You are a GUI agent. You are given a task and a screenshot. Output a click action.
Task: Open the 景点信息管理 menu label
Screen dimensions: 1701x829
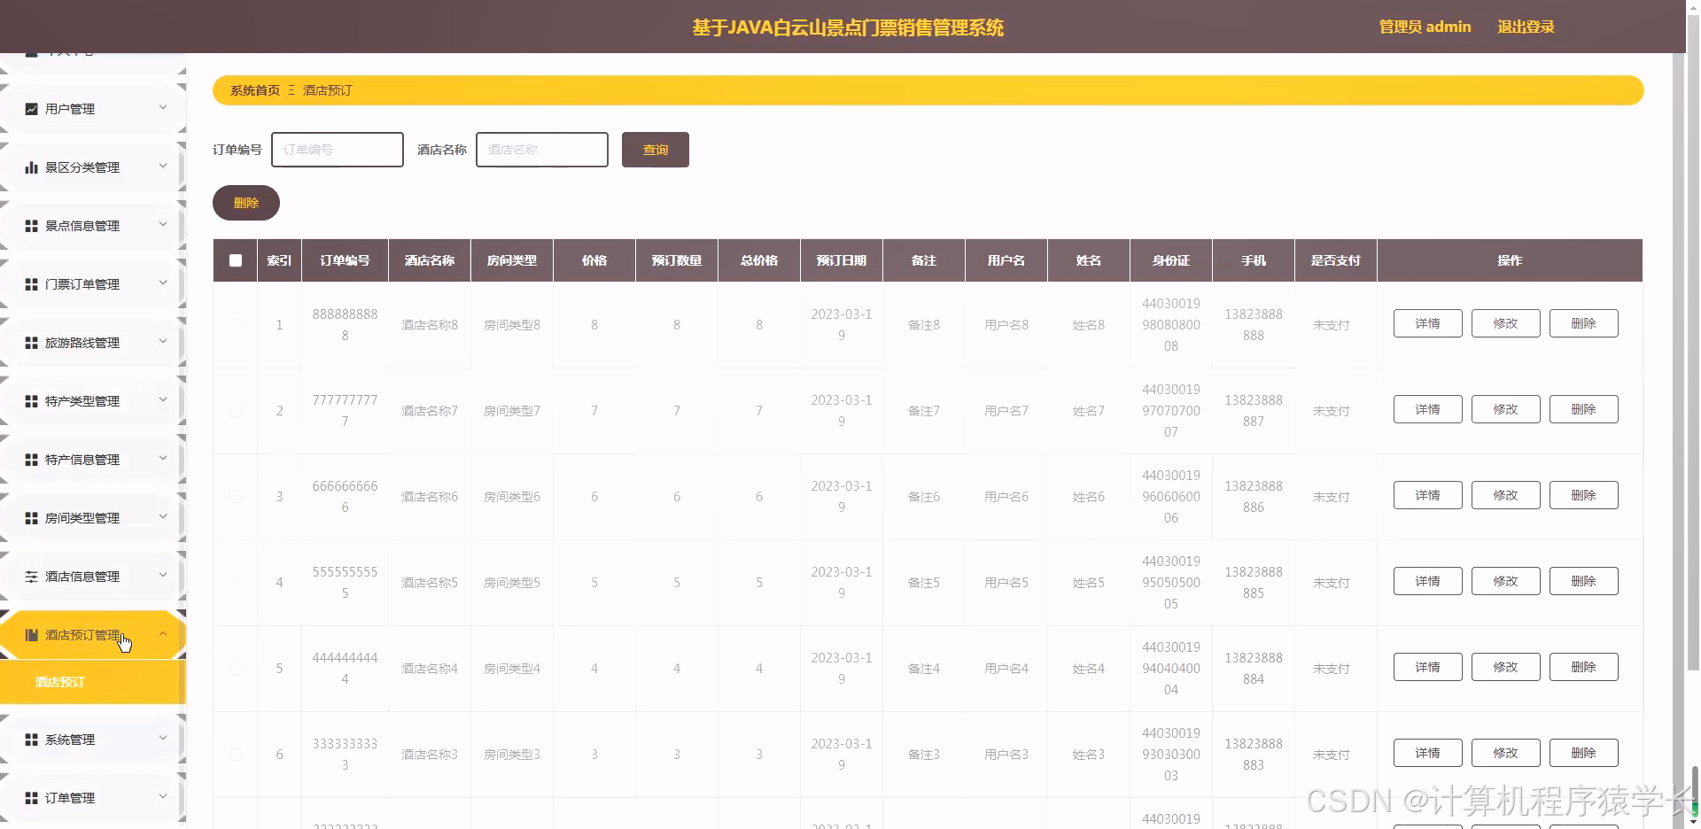(82, 226)
